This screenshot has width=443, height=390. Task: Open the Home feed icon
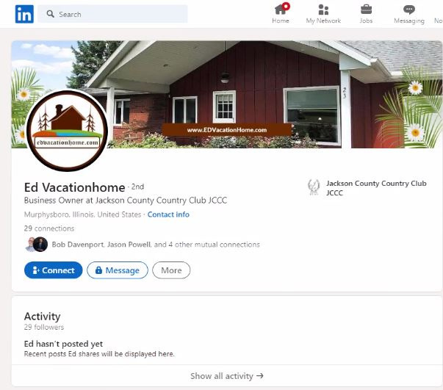[x=281, y=10]
